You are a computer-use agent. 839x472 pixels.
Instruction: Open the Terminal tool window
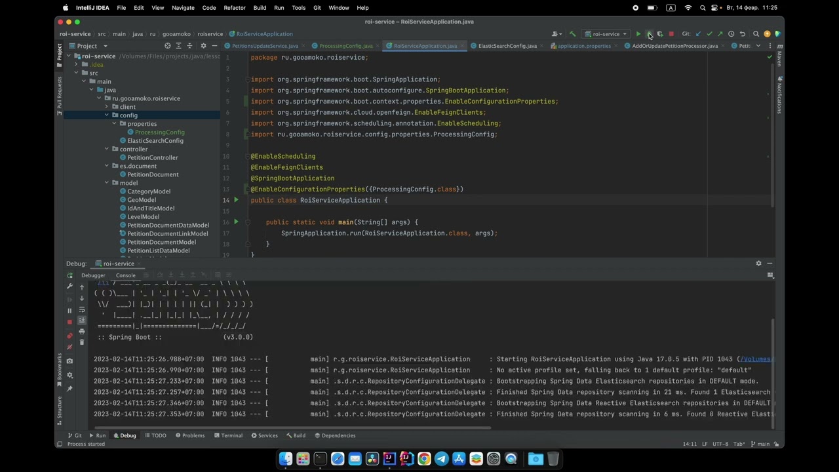click(227, 435)
